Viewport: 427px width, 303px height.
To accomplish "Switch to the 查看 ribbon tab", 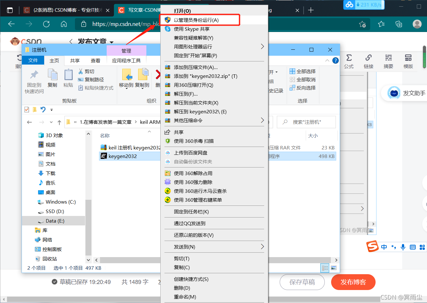I will click(96, 60).
